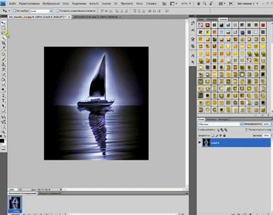Select the Spot Healing Brush tool
Viewport: 273px width, 215px height.
point(3,54)
